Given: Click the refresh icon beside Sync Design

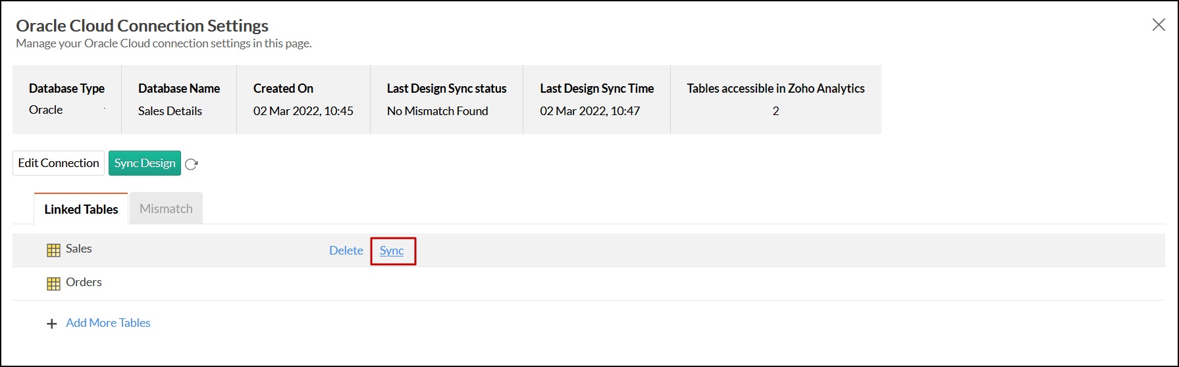Looking at the screenshot, I should [x=192, y=164].
